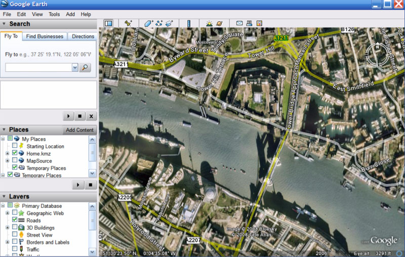Open the Fly to history dropdown
The height and width of the screenshot is (257, 405).
click(75, 68)
